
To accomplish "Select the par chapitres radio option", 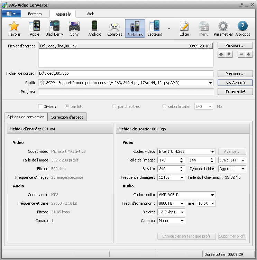I will pyautogui.click(x=114, y=106).
